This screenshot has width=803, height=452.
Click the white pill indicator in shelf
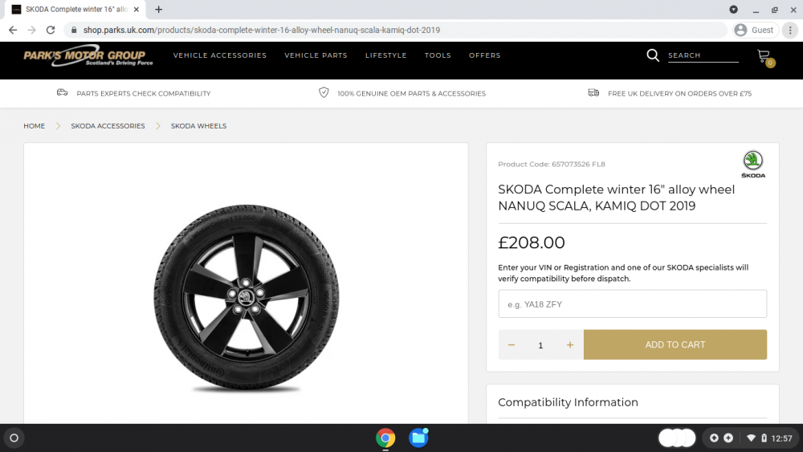click(x=676, y=438)
